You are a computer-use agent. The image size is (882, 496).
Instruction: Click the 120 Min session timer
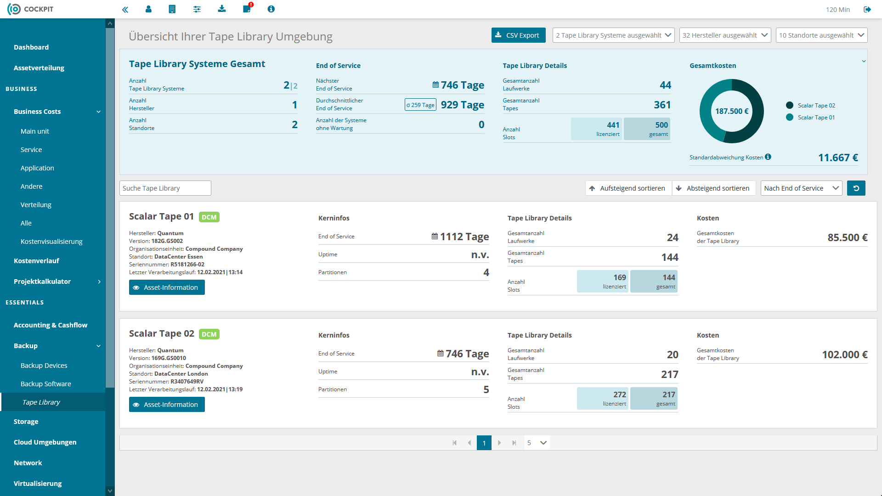(x=838, y=10)
